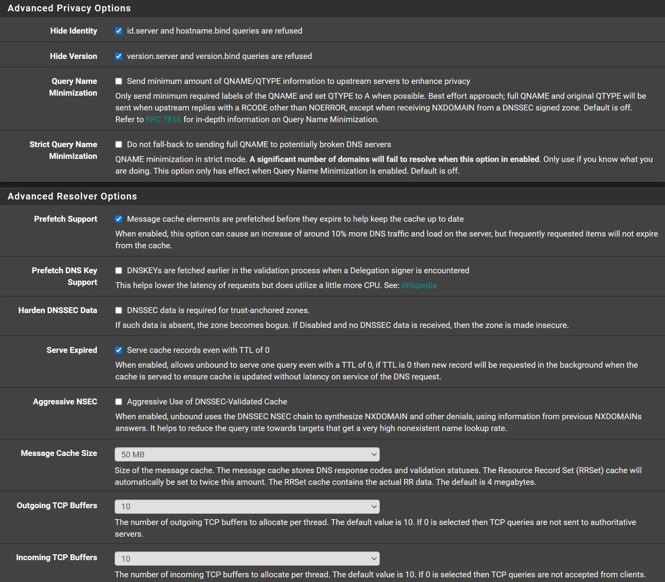This screenshot has width=665, height=582.
Task: Expand the Outgoing TCP Buffers dropdown
Action: pos(247,507)
